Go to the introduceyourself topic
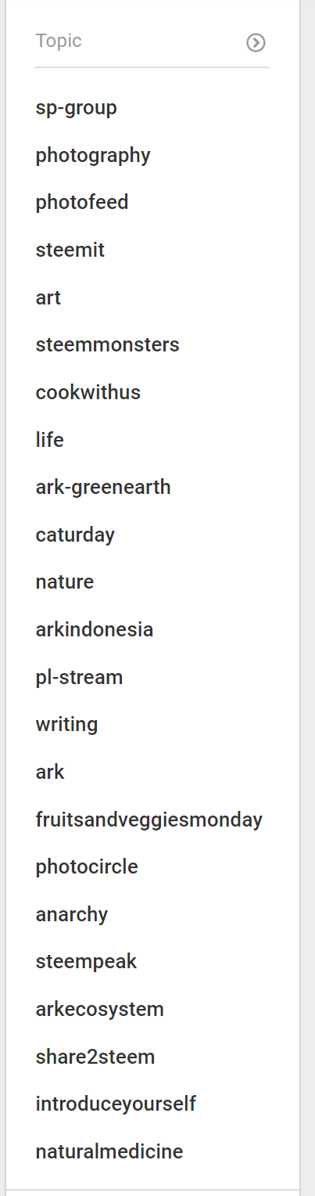The height and width of the screenshot is (1196, 315). [x=116, y=1104]
